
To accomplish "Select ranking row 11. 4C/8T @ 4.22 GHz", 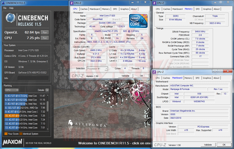I will 25,120.
